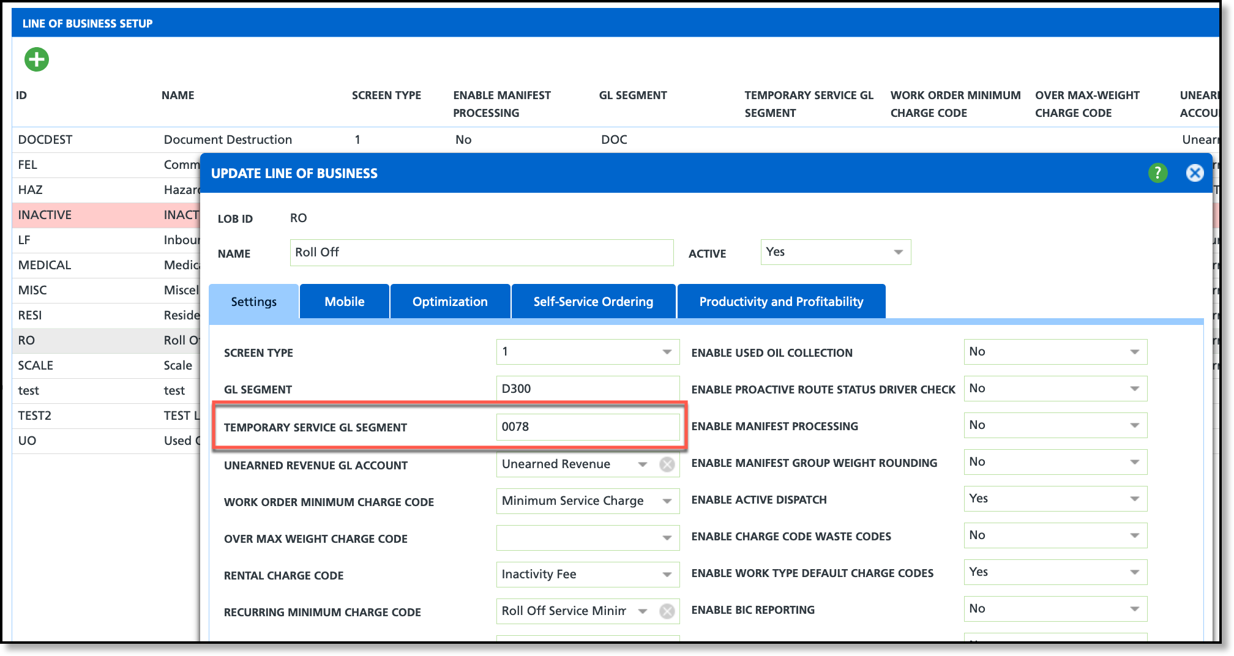Select the HAZ row ID

[x=30, y=190]
